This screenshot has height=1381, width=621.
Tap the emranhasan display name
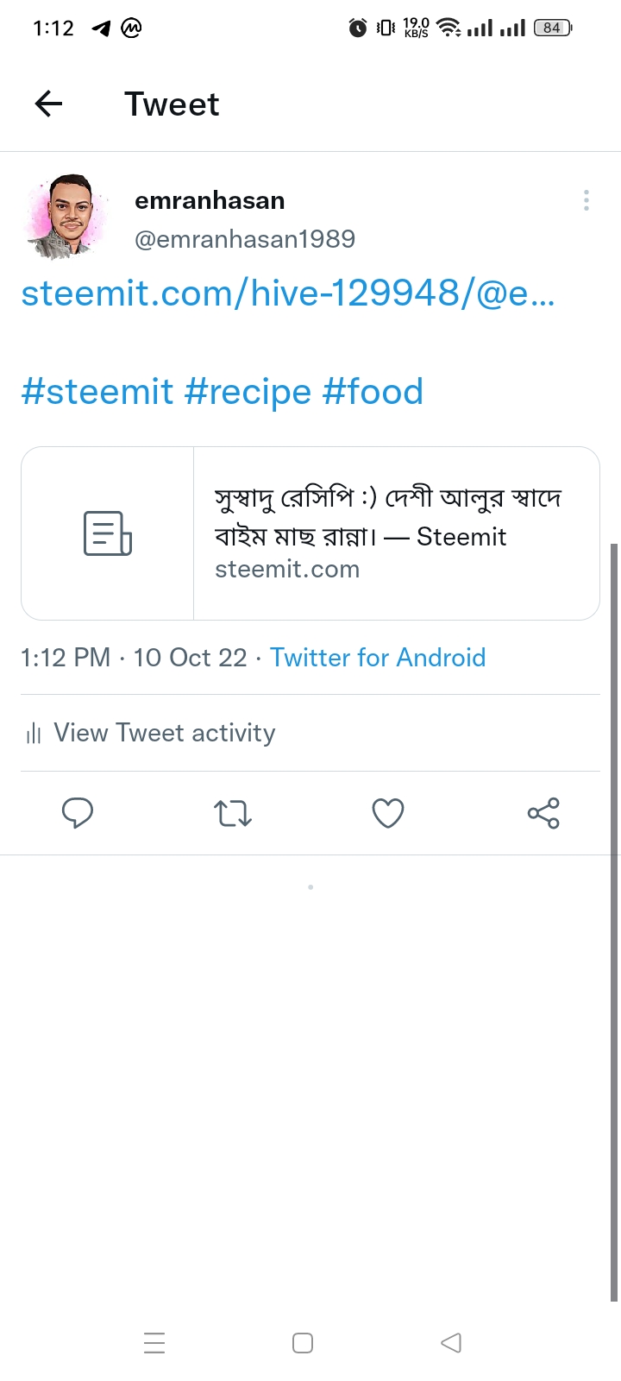pos(210,200)
